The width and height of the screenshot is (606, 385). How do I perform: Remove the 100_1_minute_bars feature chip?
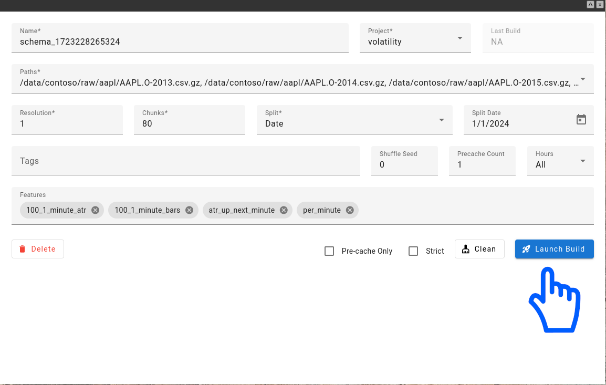[x=189, y=210]
